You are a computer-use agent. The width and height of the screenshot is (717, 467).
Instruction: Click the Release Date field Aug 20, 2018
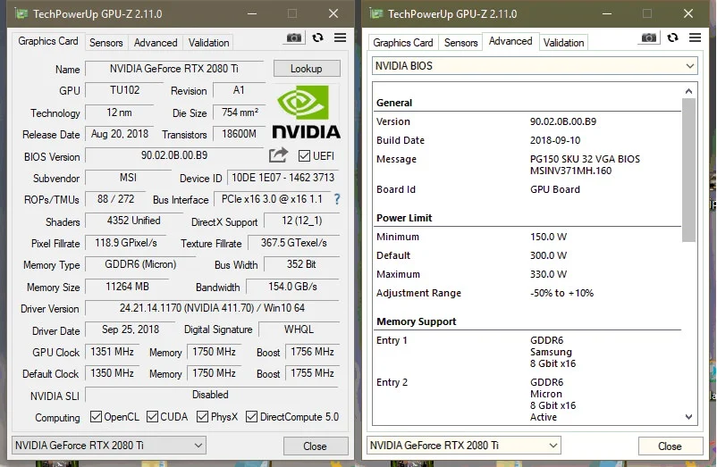click(120, 134)
